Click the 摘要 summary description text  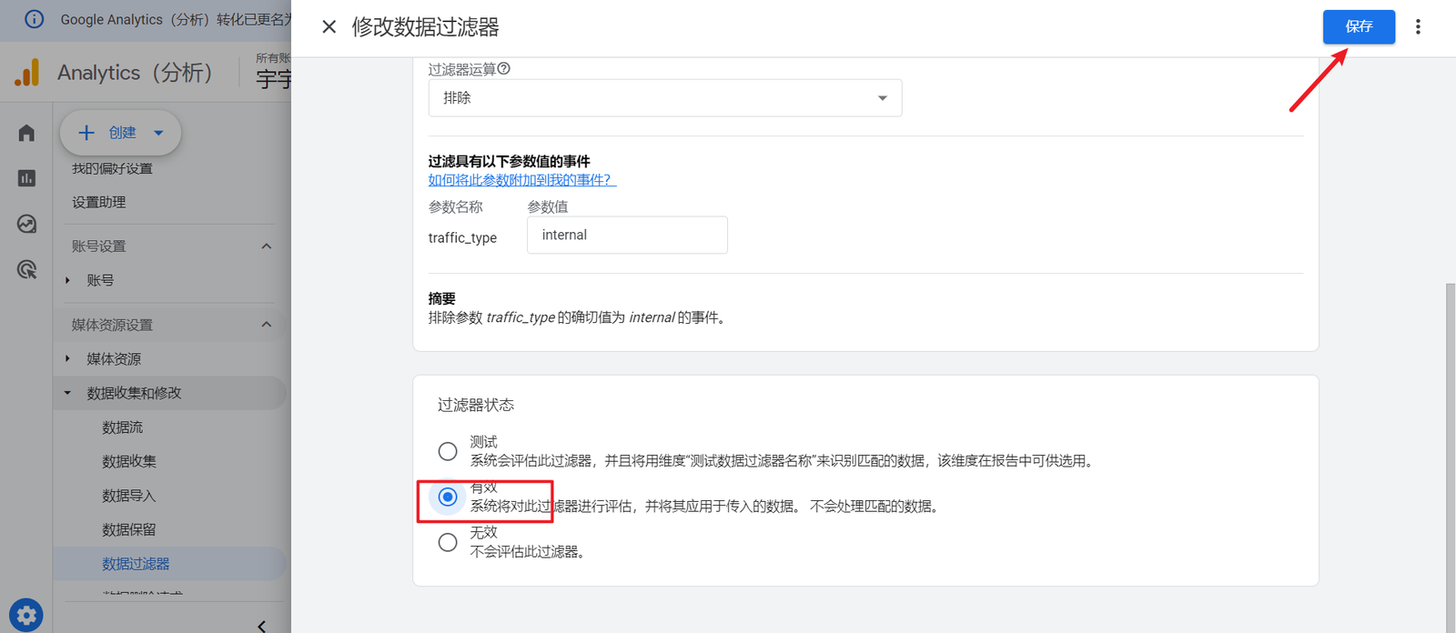coord(579,317)
